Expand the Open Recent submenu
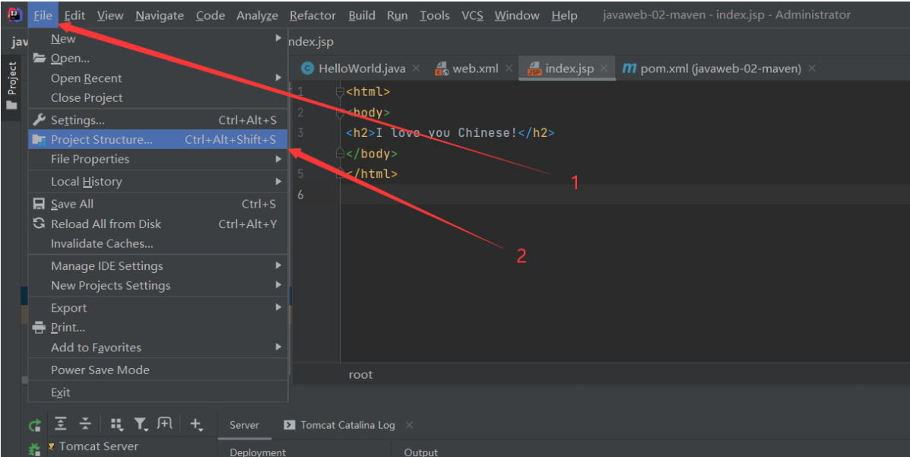 tap(158, 78)
